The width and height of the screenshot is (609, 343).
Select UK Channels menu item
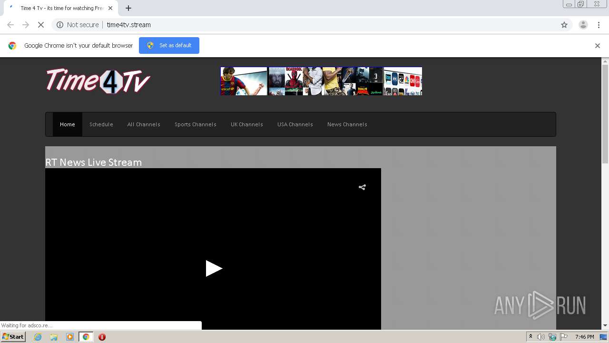[x=247, y=124]
